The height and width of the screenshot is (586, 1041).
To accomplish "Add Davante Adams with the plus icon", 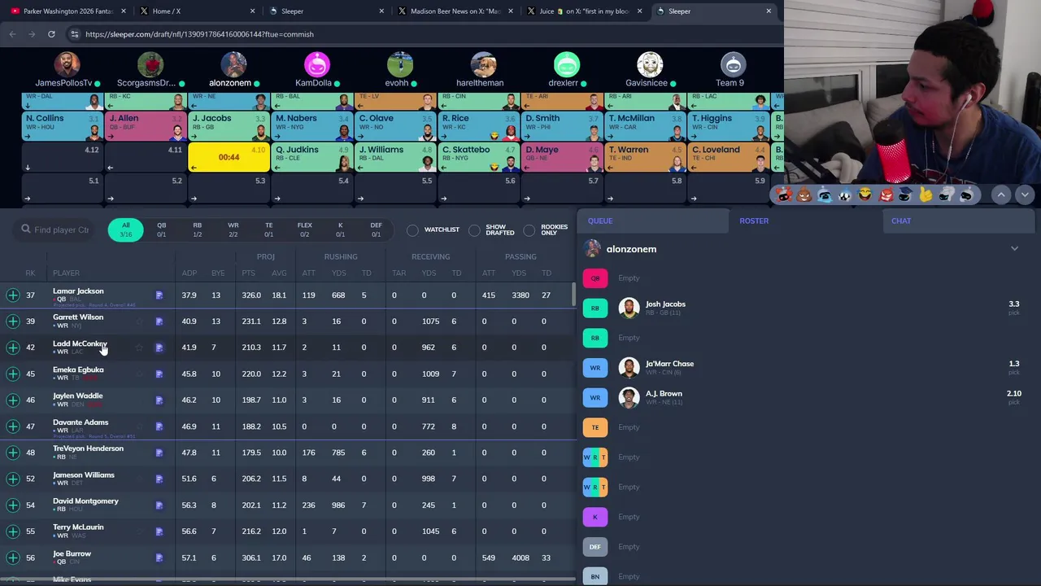I will [13, 426].
